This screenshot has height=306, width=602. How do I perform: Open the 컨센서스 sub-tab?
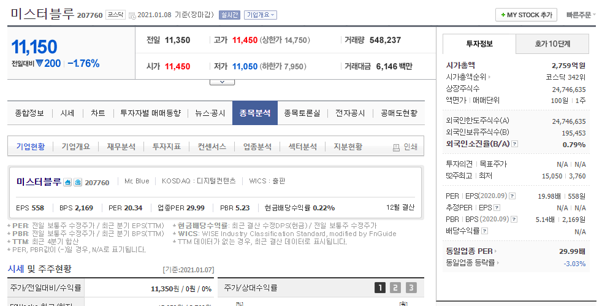[211, 147]
